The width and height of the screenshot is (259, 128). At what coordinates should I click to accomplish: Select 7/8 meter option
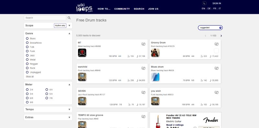pyautogui.click(x=47, y=98)
